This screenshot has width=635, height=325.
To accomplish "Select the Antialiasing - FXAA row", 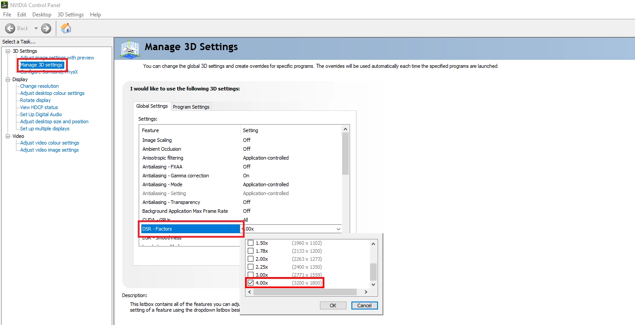I will click(x=241, y=167).
